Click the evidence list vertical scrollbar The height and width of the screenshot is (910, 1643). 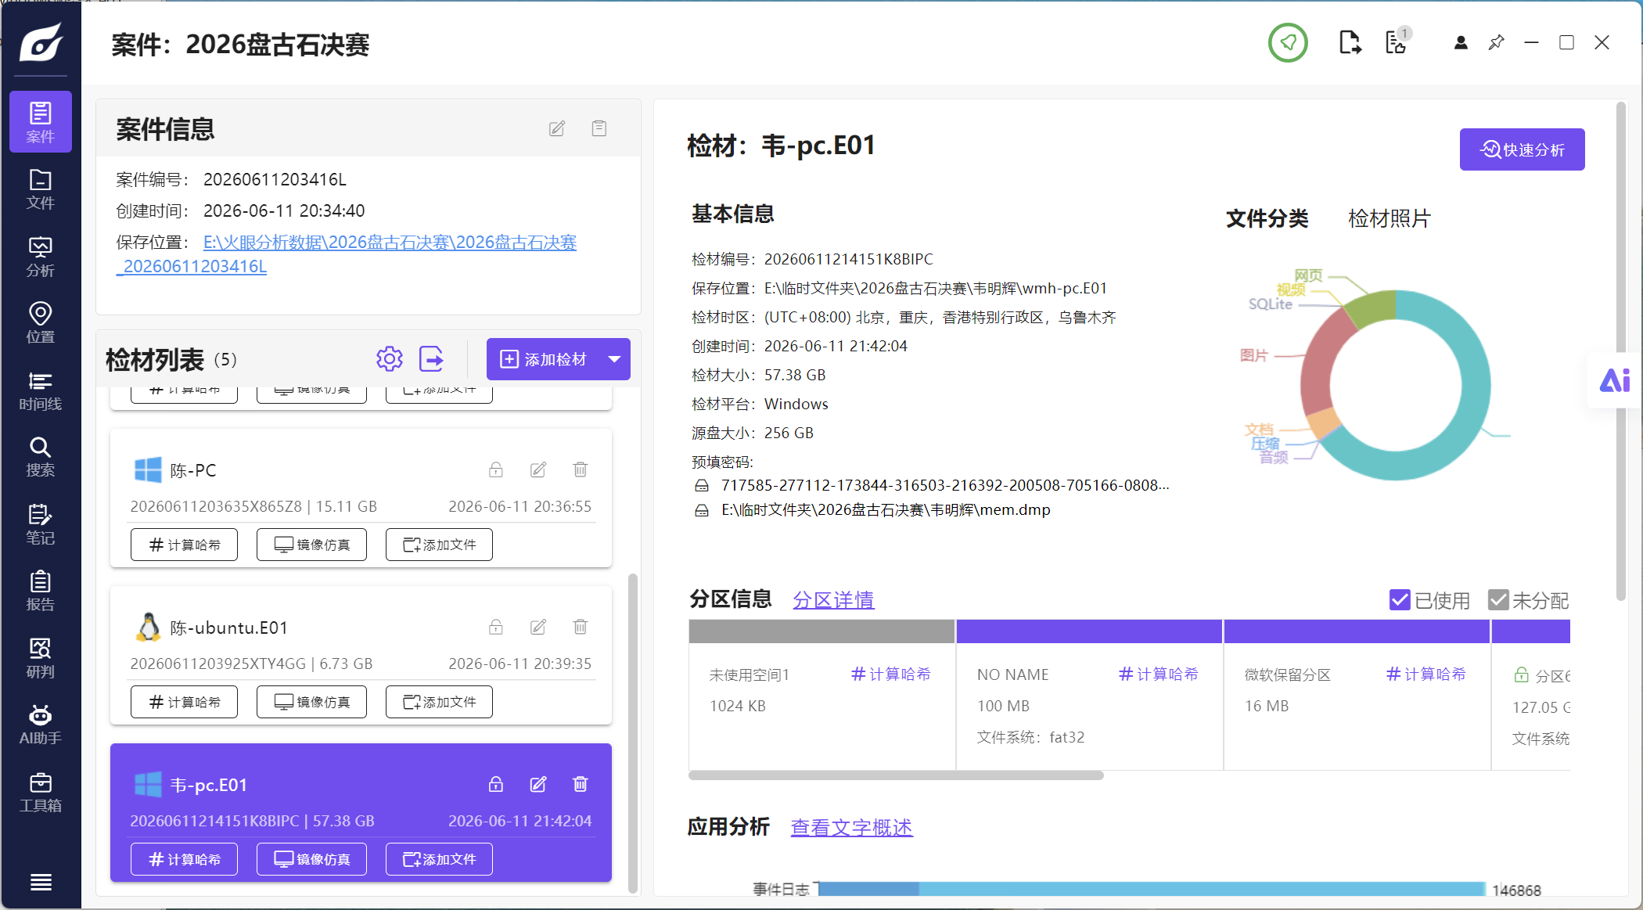pos(633,733)
